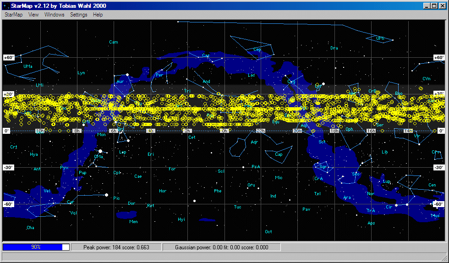Click the Peak power status field
Image resolution: width=449 pixels, height=263 pixels.
pyautogui.click(x=116, y=247)
